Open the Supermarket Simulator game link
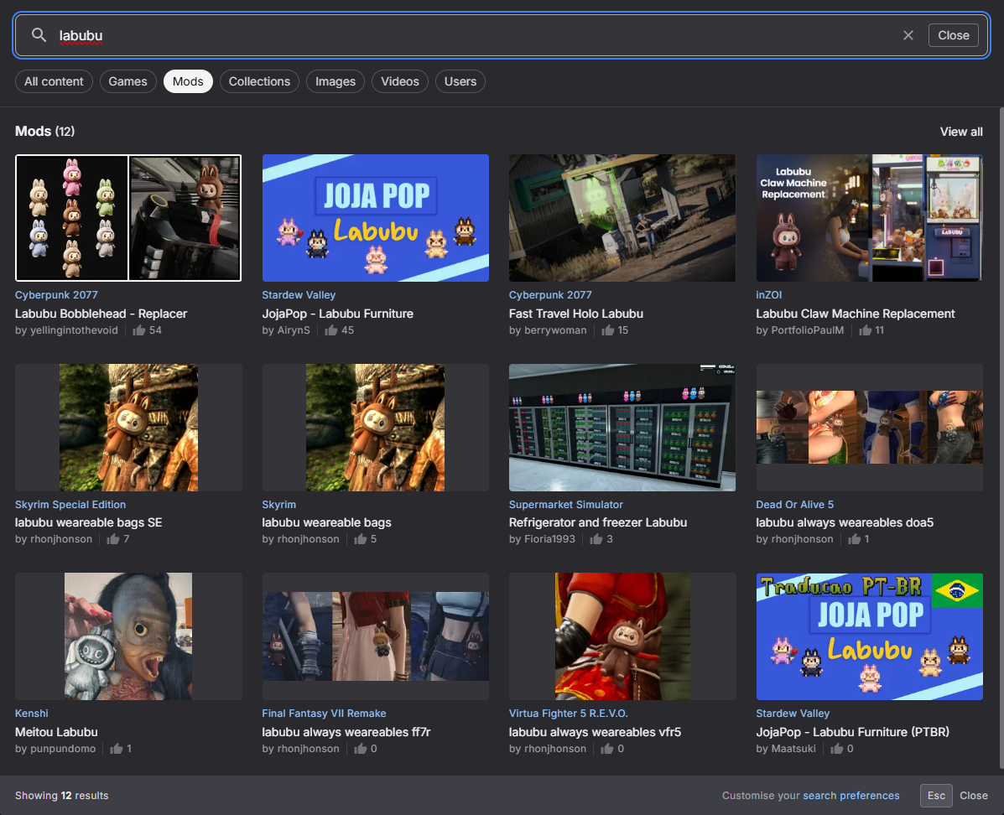The image size is (1004, 815). point(565,505)
